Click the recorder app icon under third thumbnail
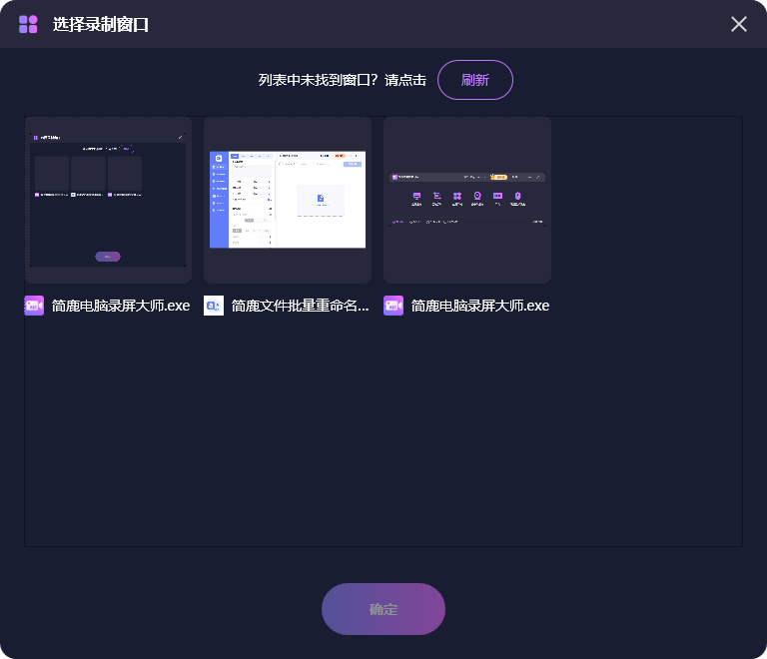767x659 pixels. (393, 306)
